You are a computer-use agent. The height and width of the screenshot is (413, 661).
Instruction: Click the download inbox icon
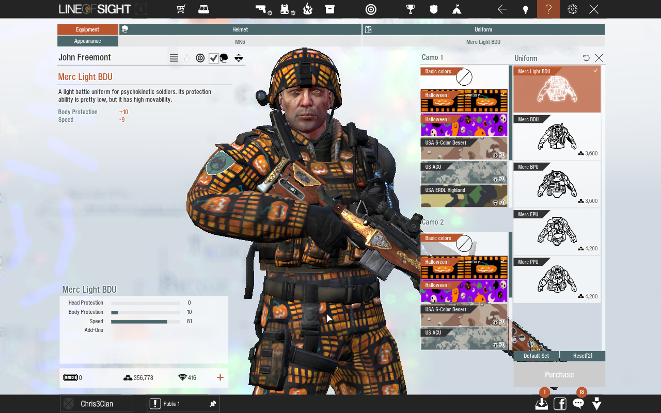[541, 404]
